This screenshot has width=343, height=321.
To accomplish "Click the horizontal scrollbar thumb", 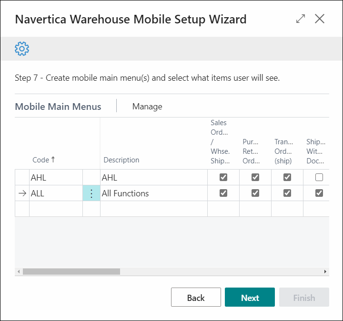I will coord(71,271).
